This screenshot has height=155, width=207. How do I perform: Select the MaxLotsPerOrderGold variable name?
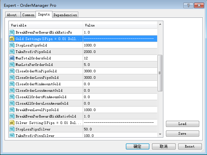pos(34,65)
